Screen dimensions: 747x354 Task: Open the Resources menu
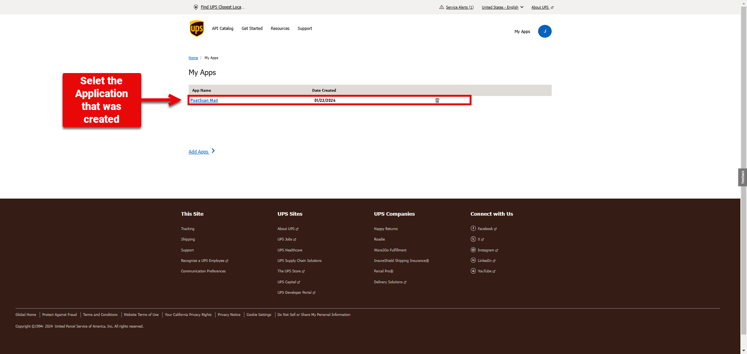coord(280,28)
